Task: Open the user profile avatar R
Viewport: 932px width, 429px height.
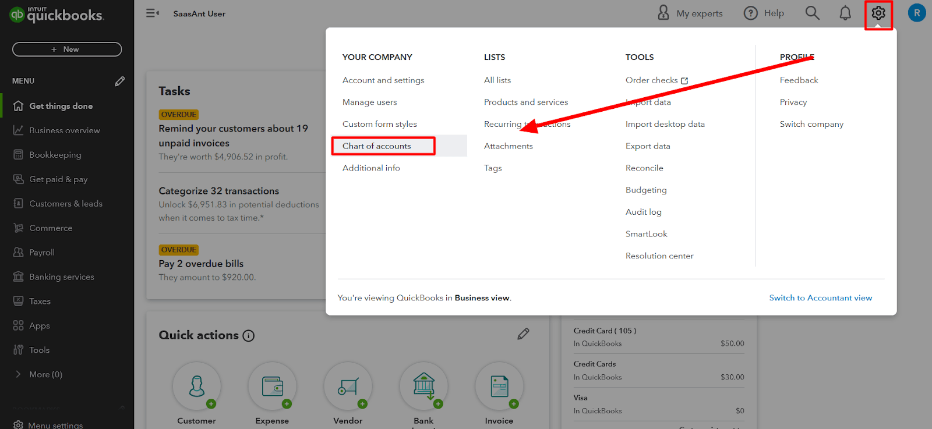Action: (x=917, y=13)
